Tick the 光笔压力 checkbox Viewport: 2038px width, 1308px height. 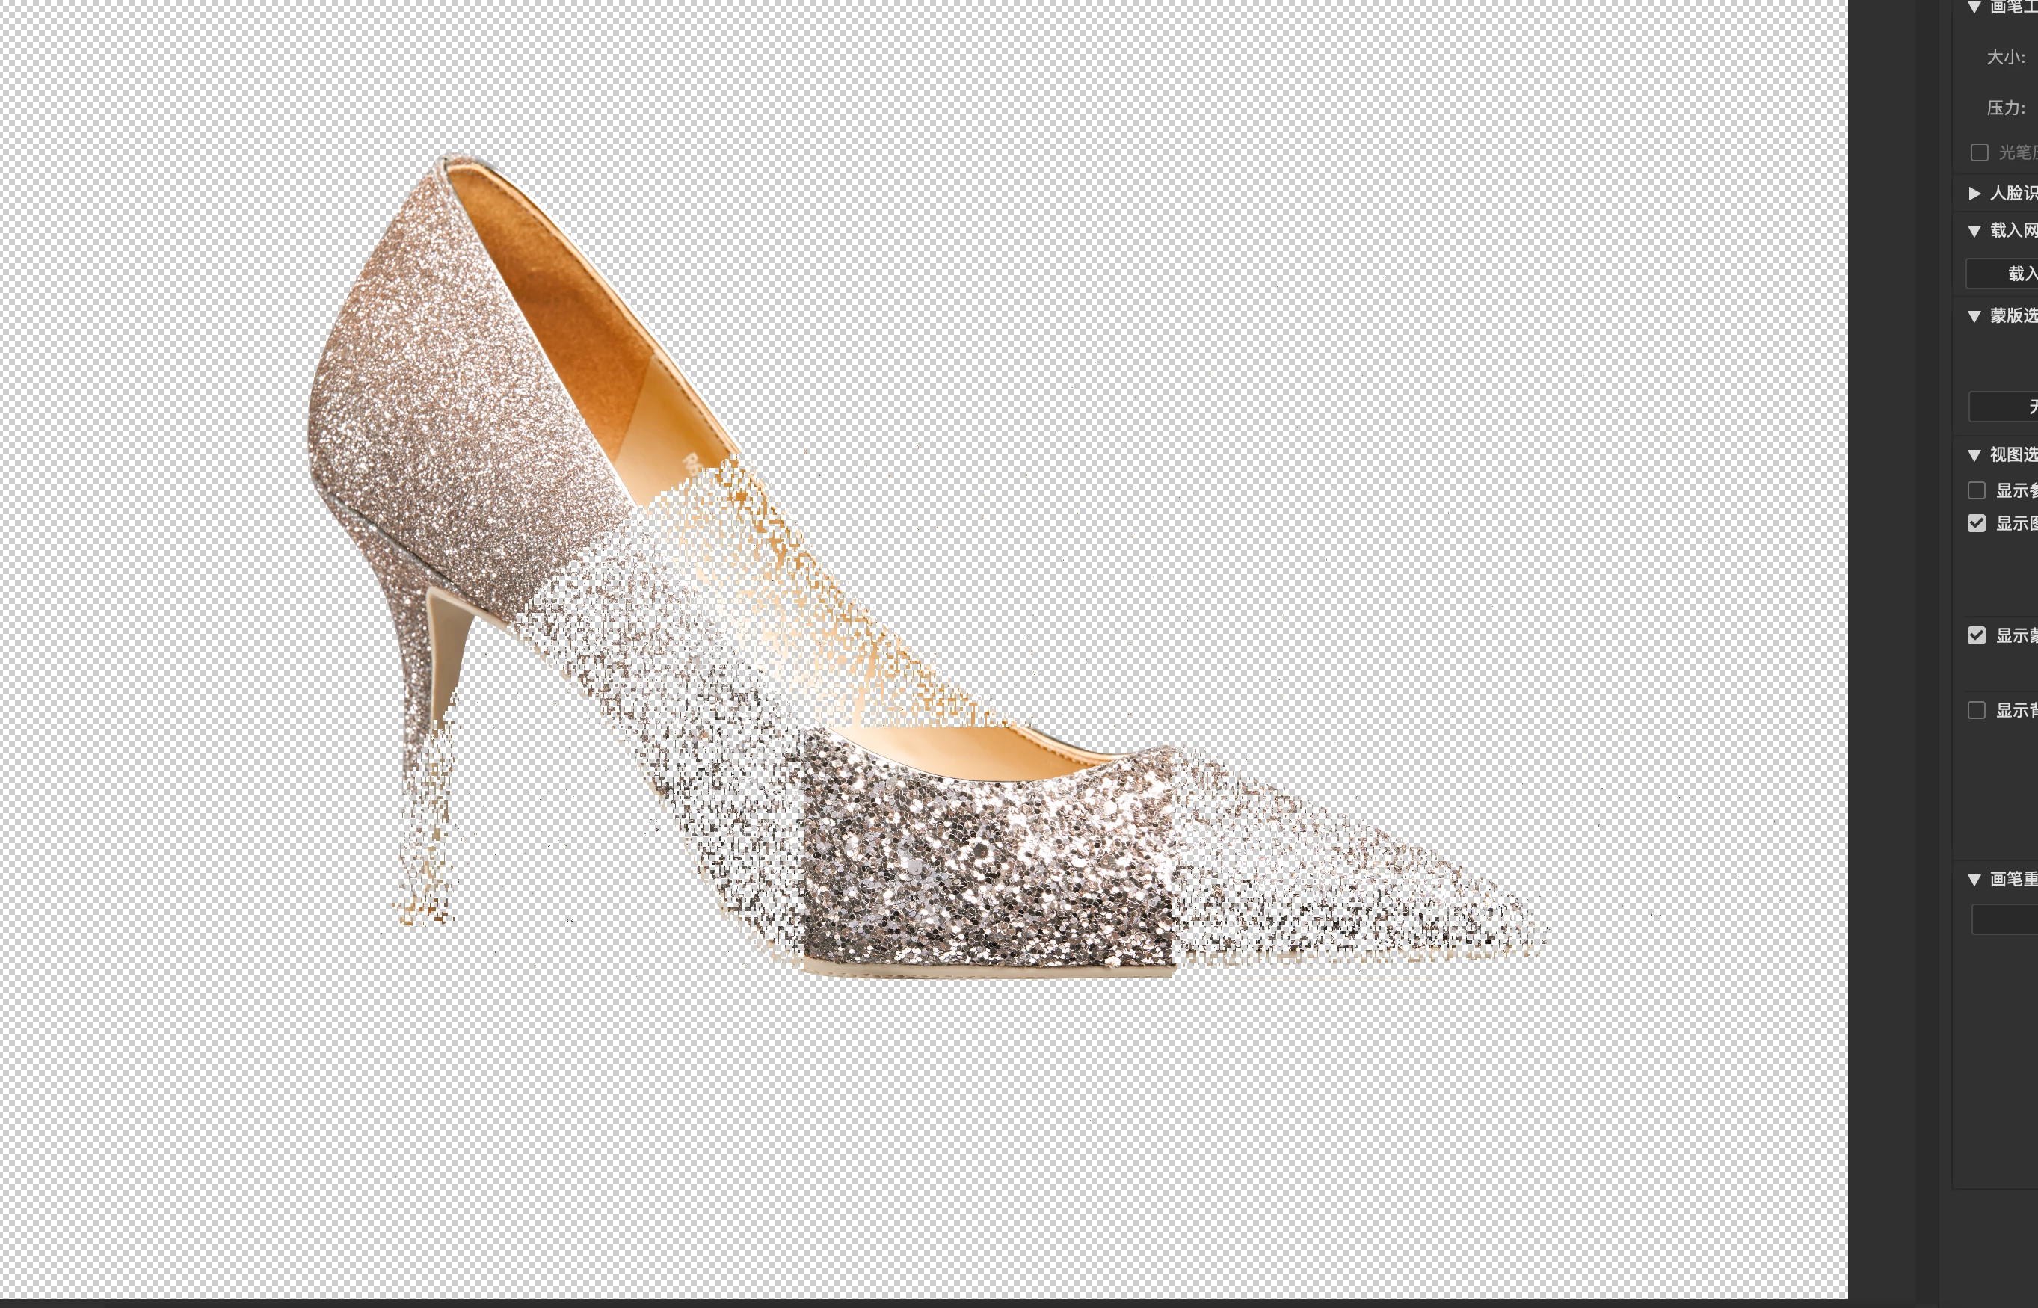pyautogui.click(x=1980, y=152)
